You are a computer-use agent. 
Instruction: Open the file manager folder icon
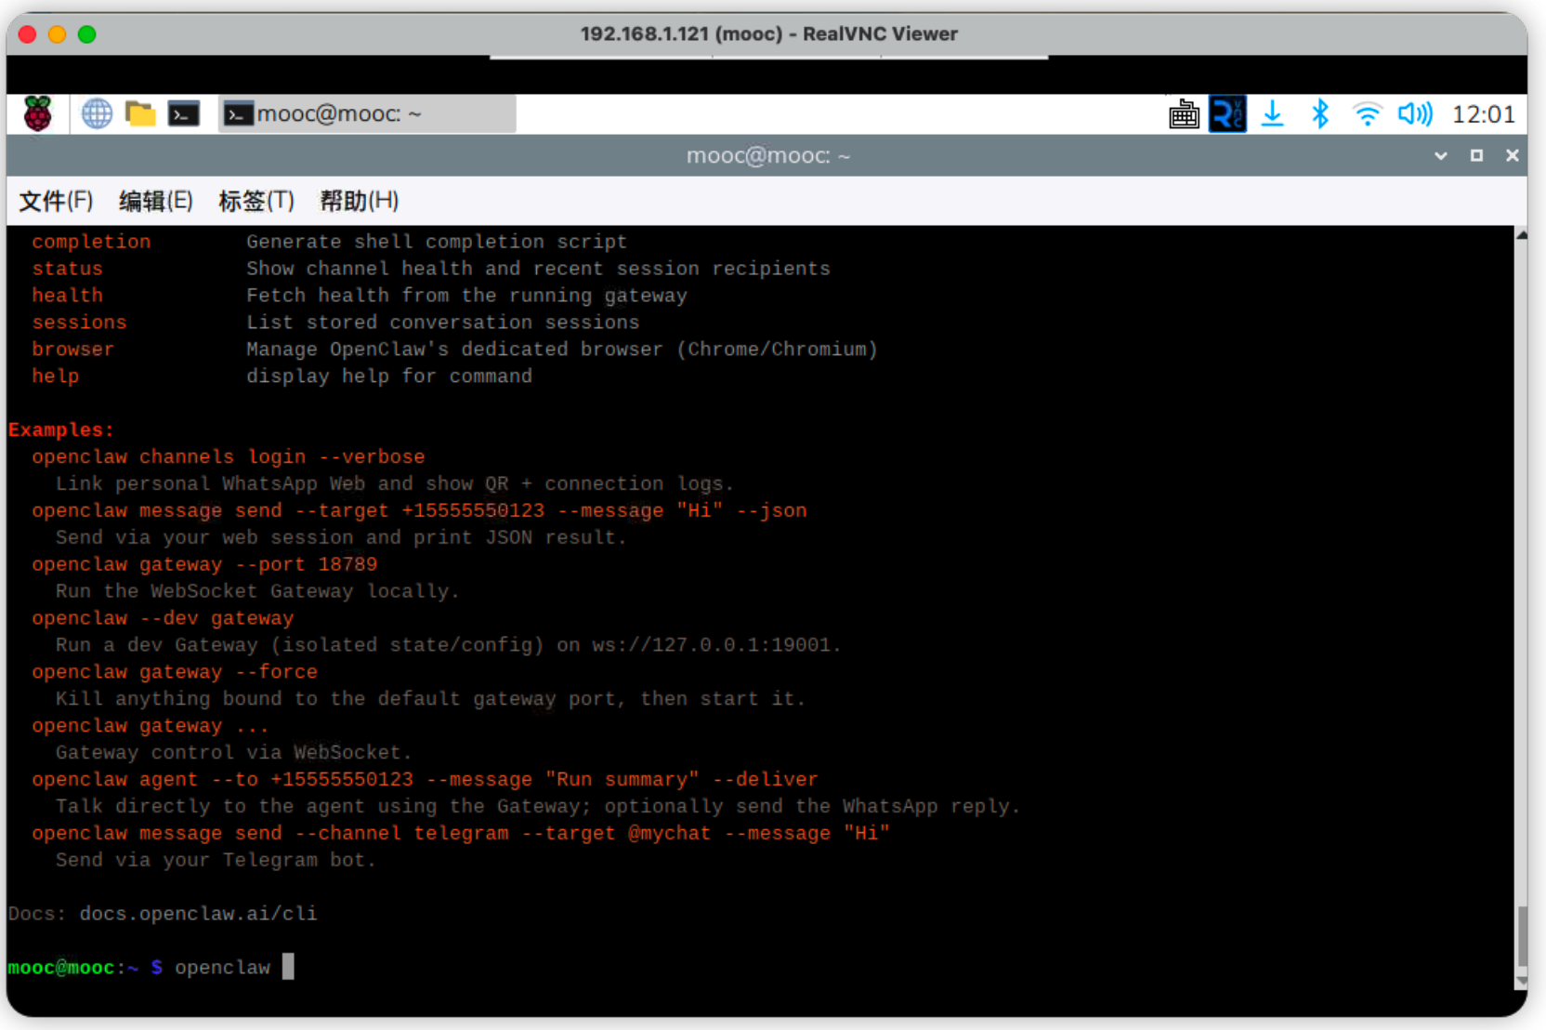pyautogui.click(x=140, y=114)
